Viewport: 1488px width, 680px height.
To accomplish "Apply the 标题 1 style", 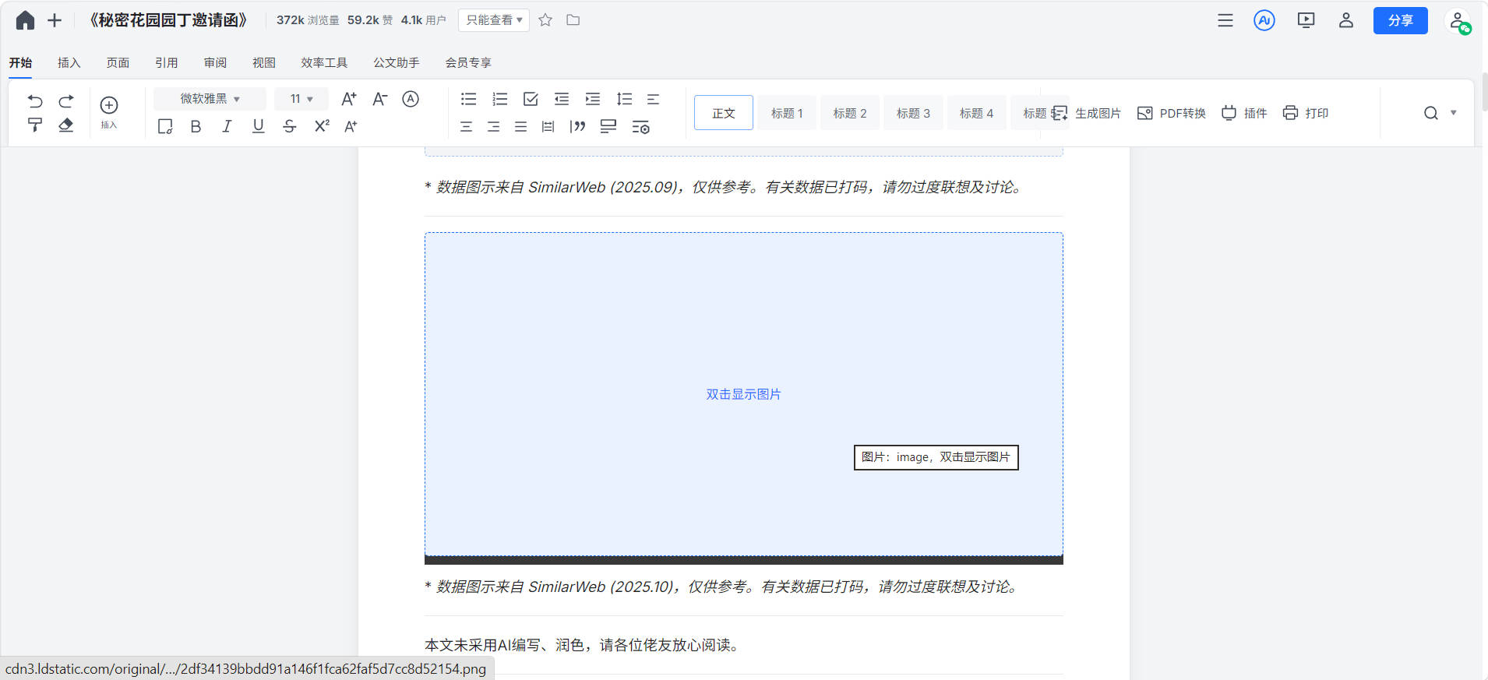I will (x=787, y=113).
